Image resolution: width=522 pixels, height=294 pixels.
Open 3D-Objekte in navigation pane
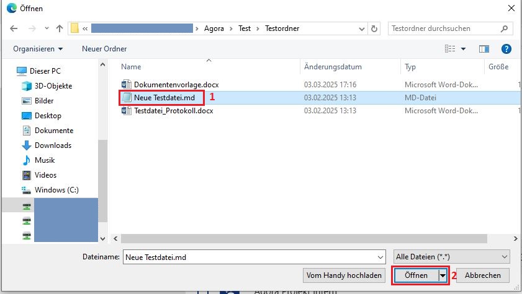point(53,86)
